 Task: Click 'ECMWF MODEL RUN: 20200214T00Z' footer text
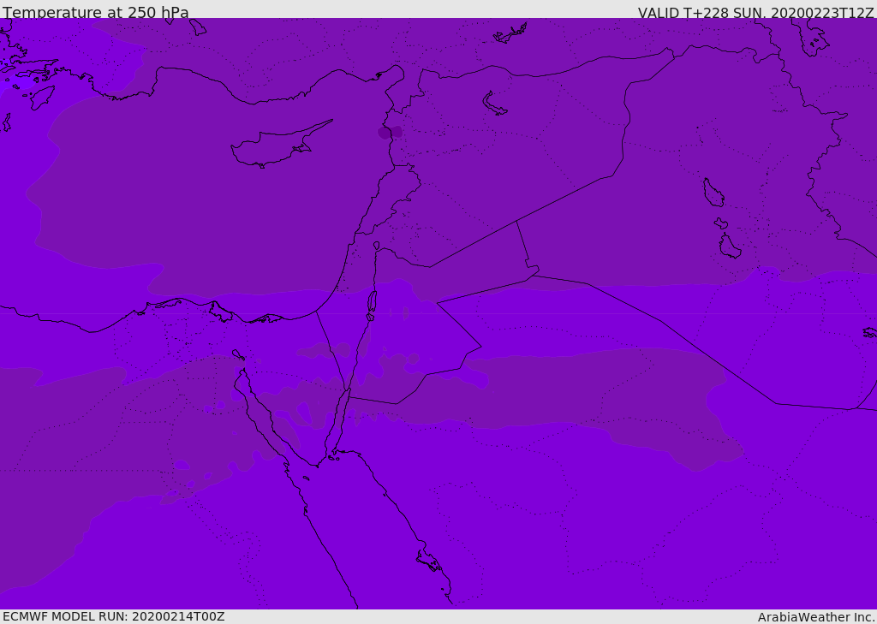click(x=114, y=617)
